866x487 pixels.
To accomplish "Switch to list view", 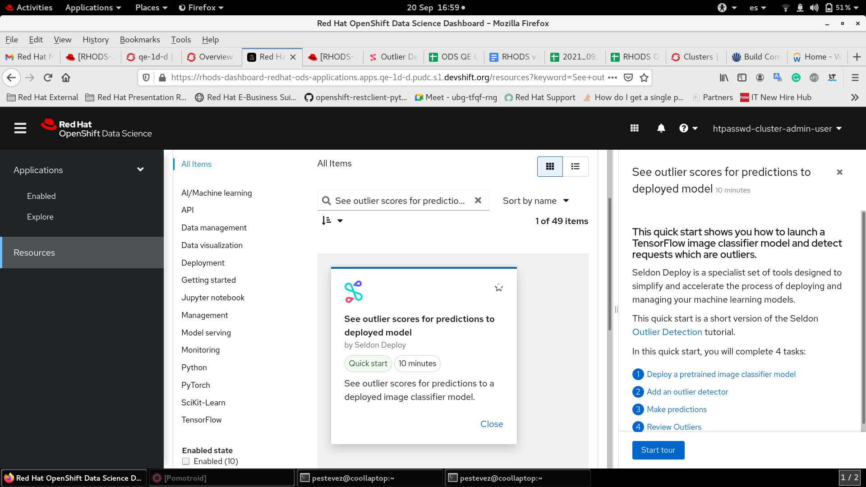I will (x=575, y=166).
